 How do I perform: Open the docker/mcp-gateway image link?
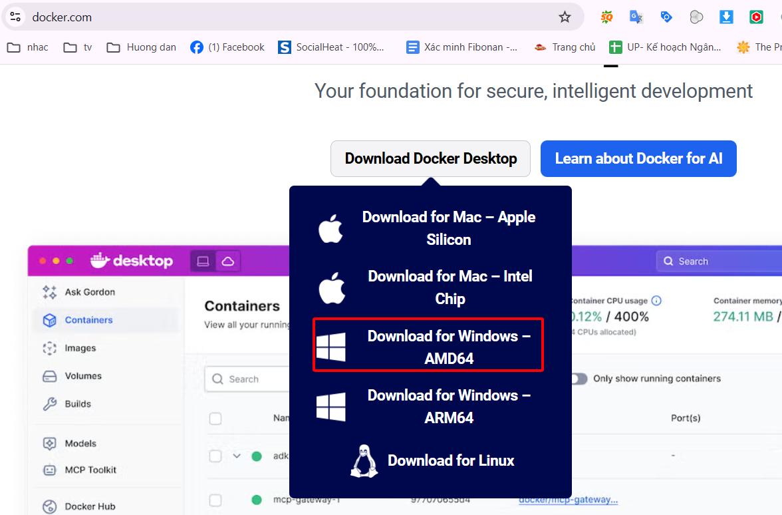(x=569, y=500)
